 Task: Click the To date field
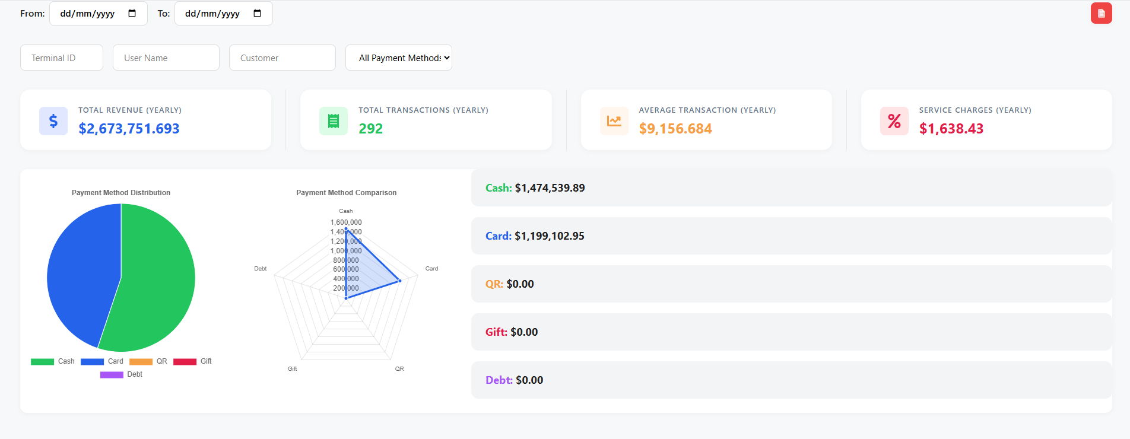pyautogui.click(x=224, y=13)
